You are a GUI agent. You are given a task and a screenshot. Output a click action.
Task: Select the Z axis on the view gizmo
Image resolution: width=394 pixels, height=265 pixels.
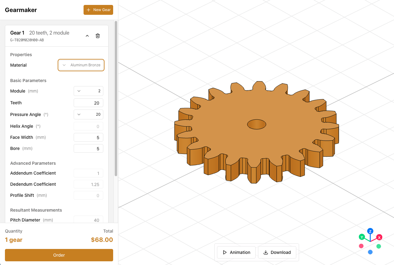(x=370, y=231)
